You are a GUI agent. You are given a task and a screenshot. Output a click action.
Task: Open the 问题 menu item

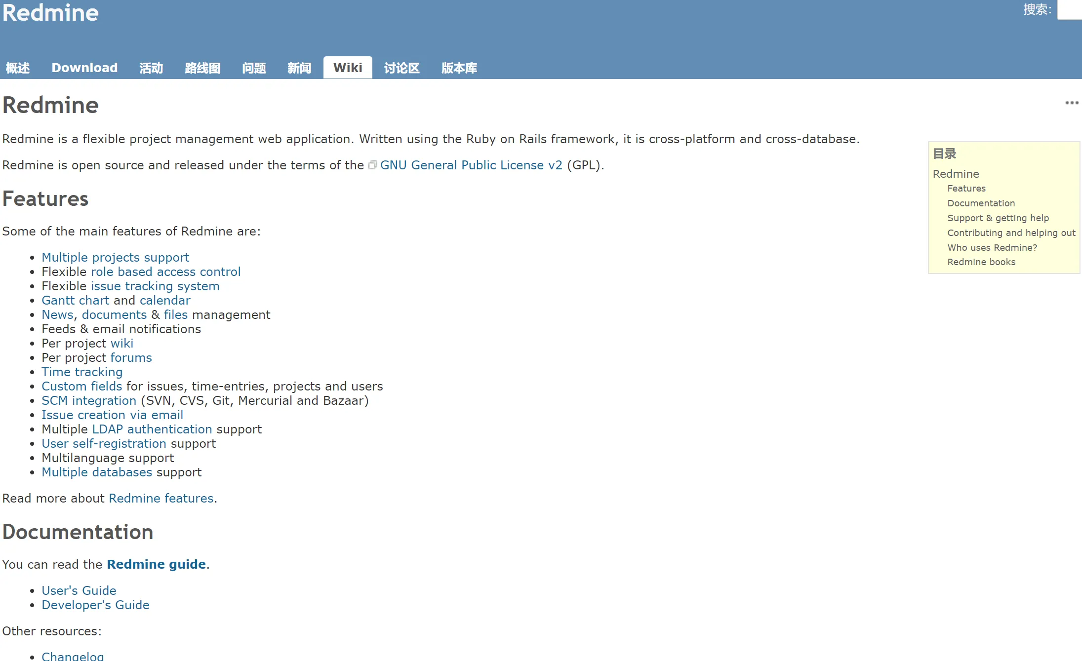pos(253,67)
